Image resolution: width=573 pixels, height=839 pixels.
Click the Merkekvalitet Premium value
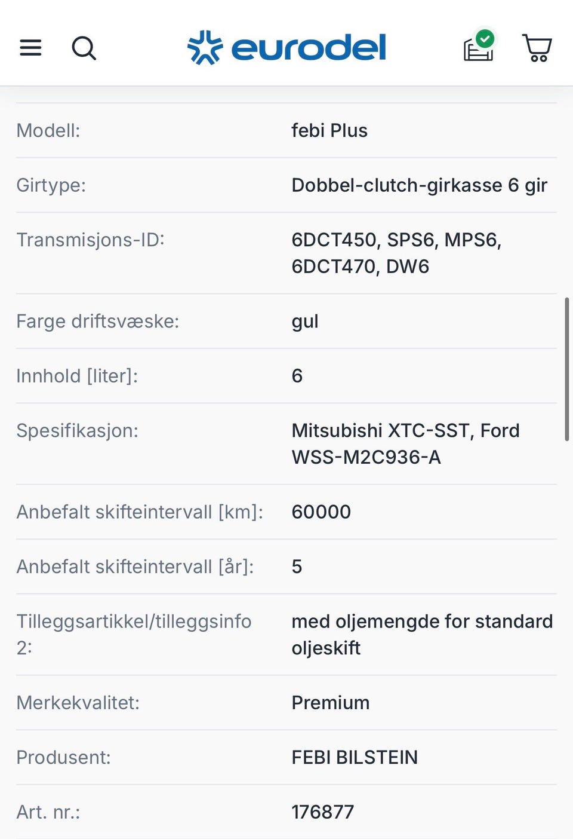(331, 702)
